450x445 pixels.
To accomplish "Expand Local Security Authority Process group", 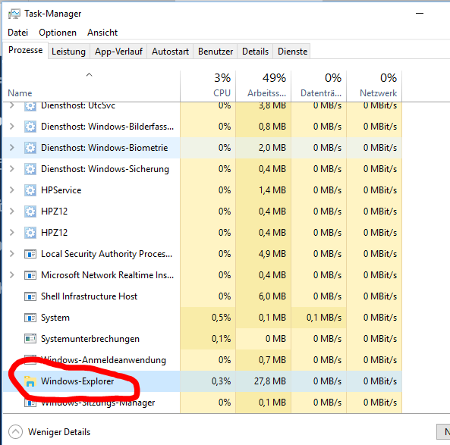I will [x=12, y=253].
